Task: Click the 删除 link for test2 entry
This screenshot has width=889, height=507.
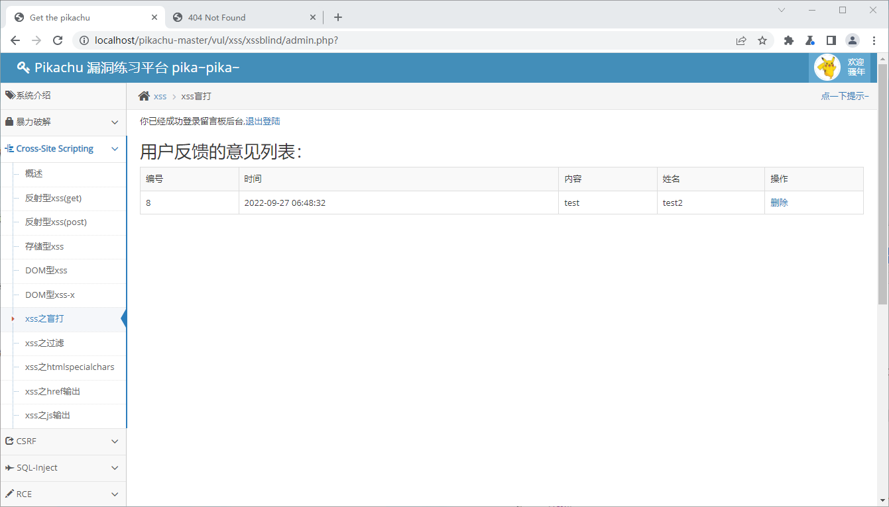Action: (779, 203)
